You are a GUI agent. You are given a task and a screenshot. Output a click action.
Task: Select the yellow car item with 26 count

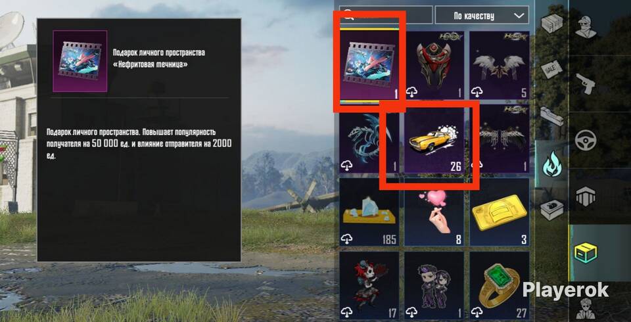tap(434, 140)
